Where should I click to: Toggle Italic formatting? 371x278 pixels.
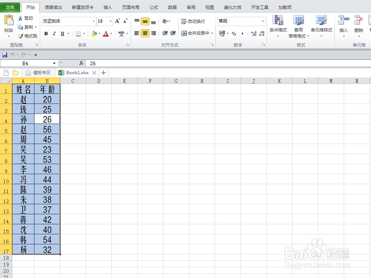(54, 33)
